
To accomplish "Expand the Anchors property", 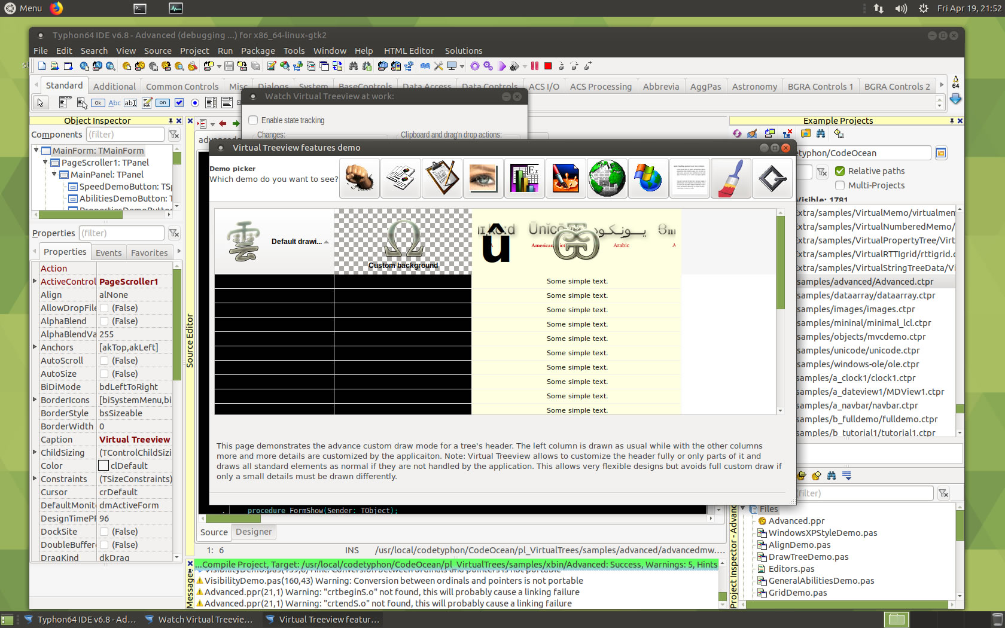I will [x=35, y=347].
